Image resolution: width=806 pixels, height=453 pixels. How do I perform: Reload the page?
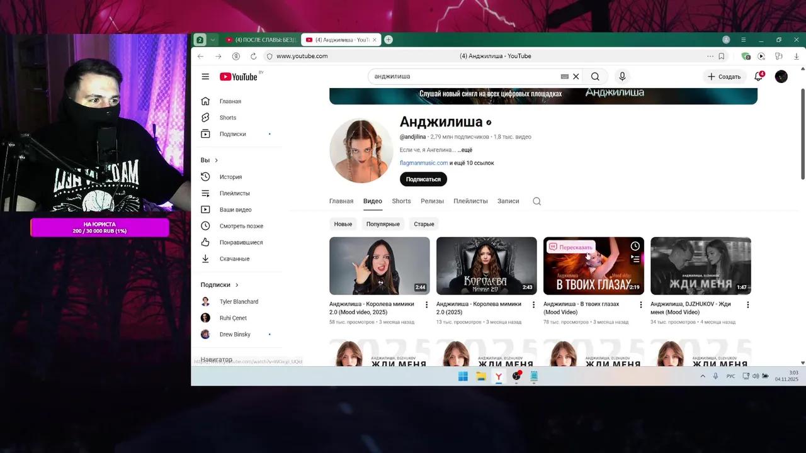coord(253,56)
